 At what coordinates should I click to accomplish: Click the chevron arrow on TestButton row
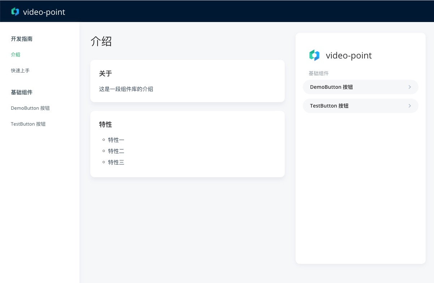coord(409,106)
